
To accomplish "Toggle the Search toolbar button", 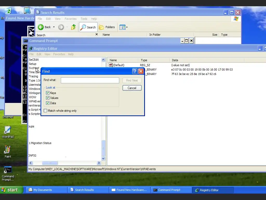I will 88,27.
